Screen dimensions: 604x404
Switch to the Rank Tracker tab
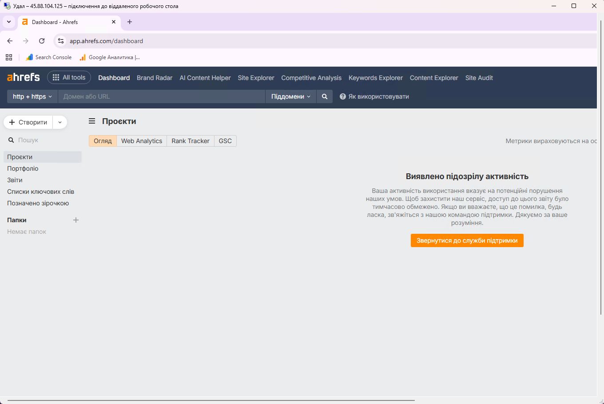[191, 141]
